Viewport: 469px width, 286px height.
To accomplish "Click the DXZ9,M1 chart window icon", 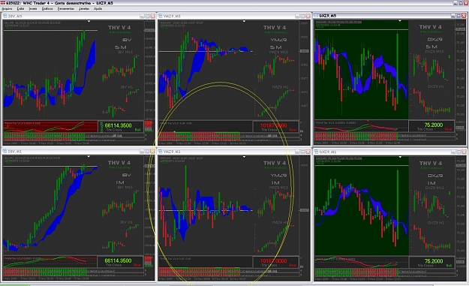I will click(316, 152).
